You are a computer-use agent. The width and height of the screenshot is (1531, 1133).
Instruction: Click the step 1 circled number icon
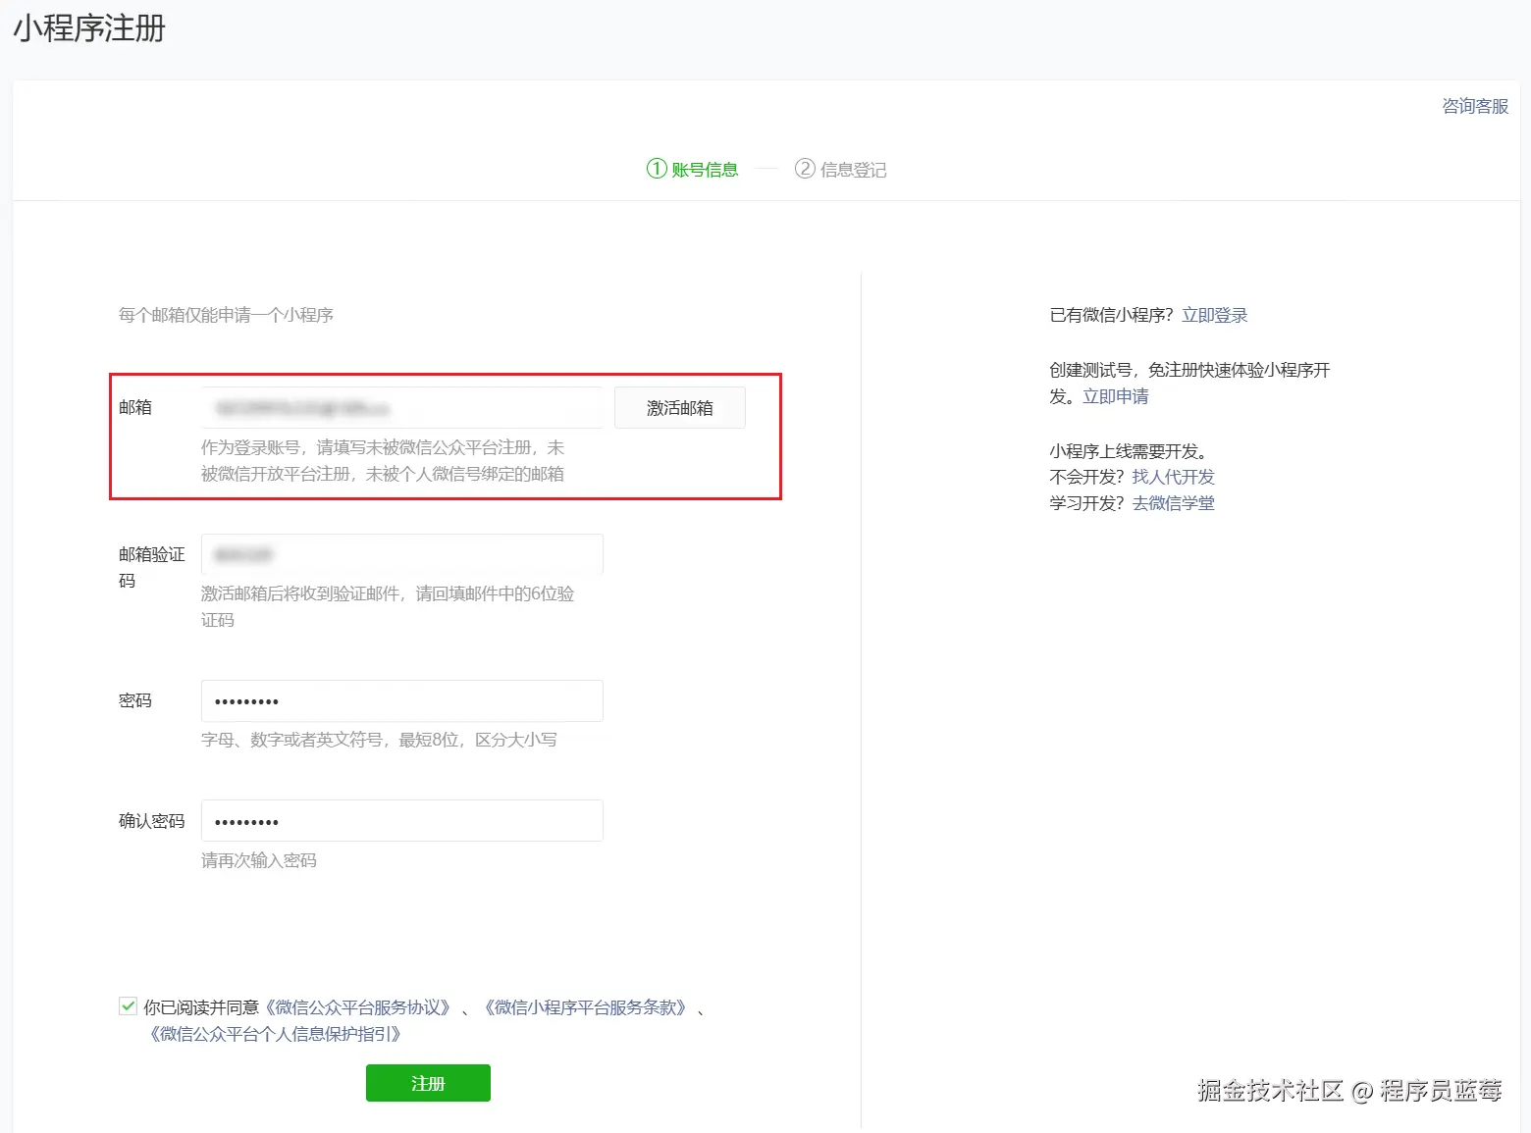point(657,169)
